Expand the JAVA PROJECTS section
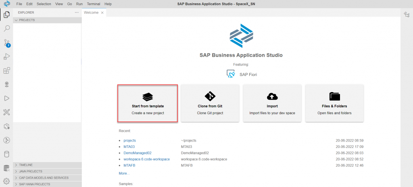Screen dimensions: 413x187 click(x=48, y=171)
